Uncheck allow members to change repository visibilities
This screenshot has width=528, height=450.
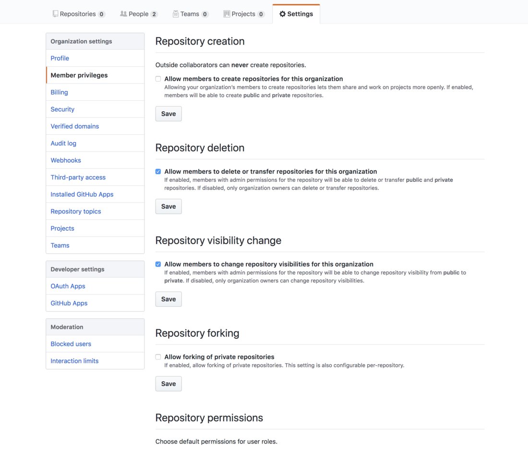click(x=158, y=264)
